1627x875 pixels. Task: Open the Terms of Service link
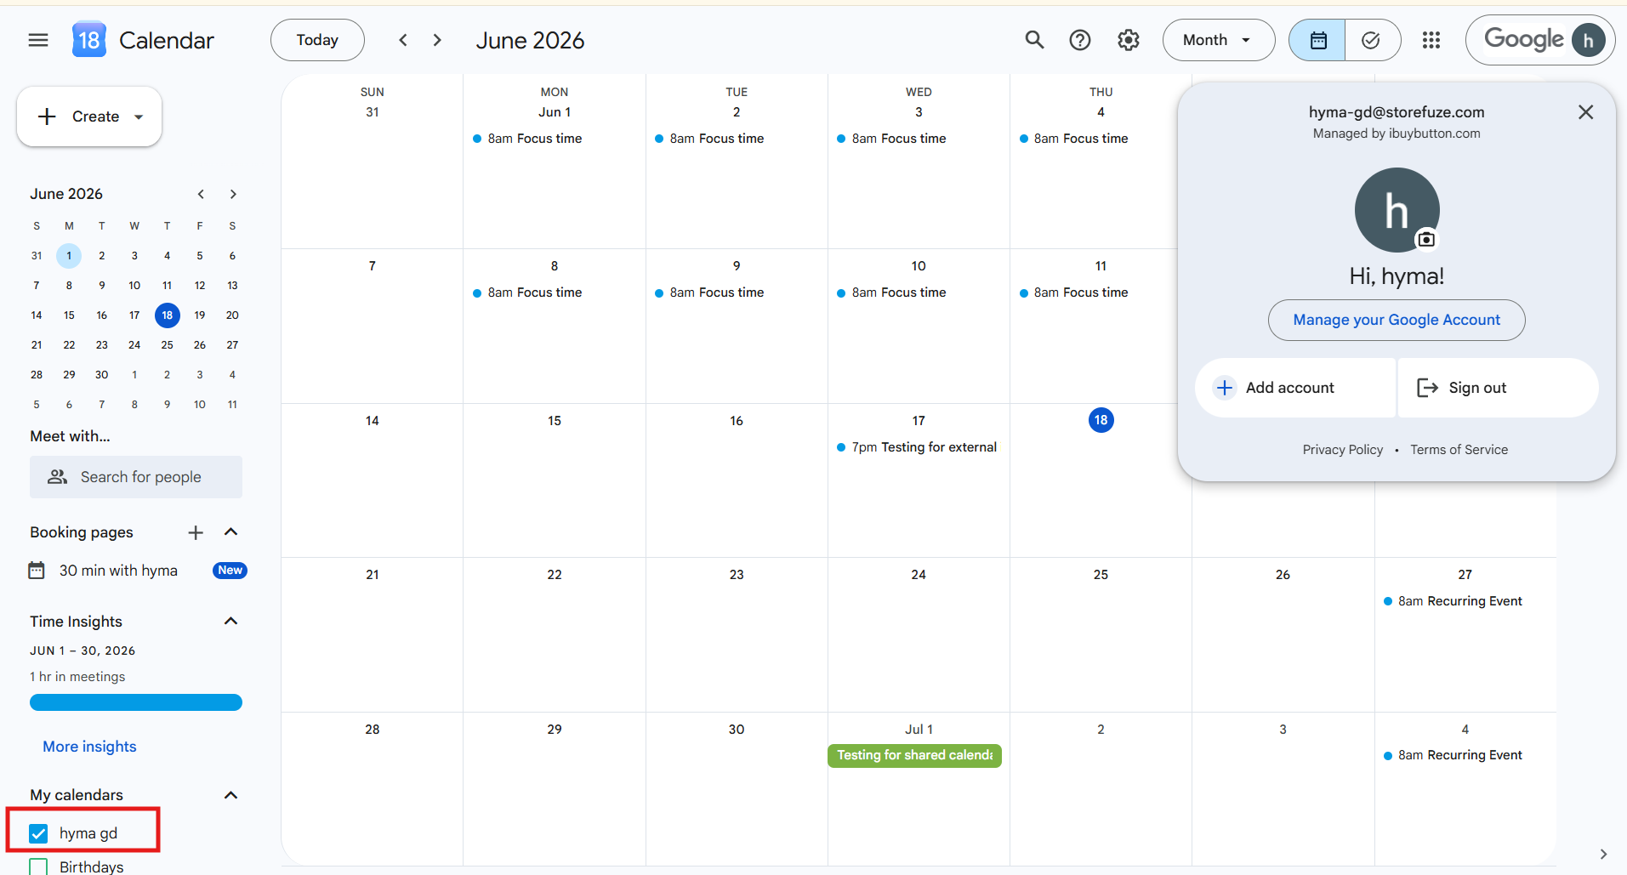coord(1459,450)
